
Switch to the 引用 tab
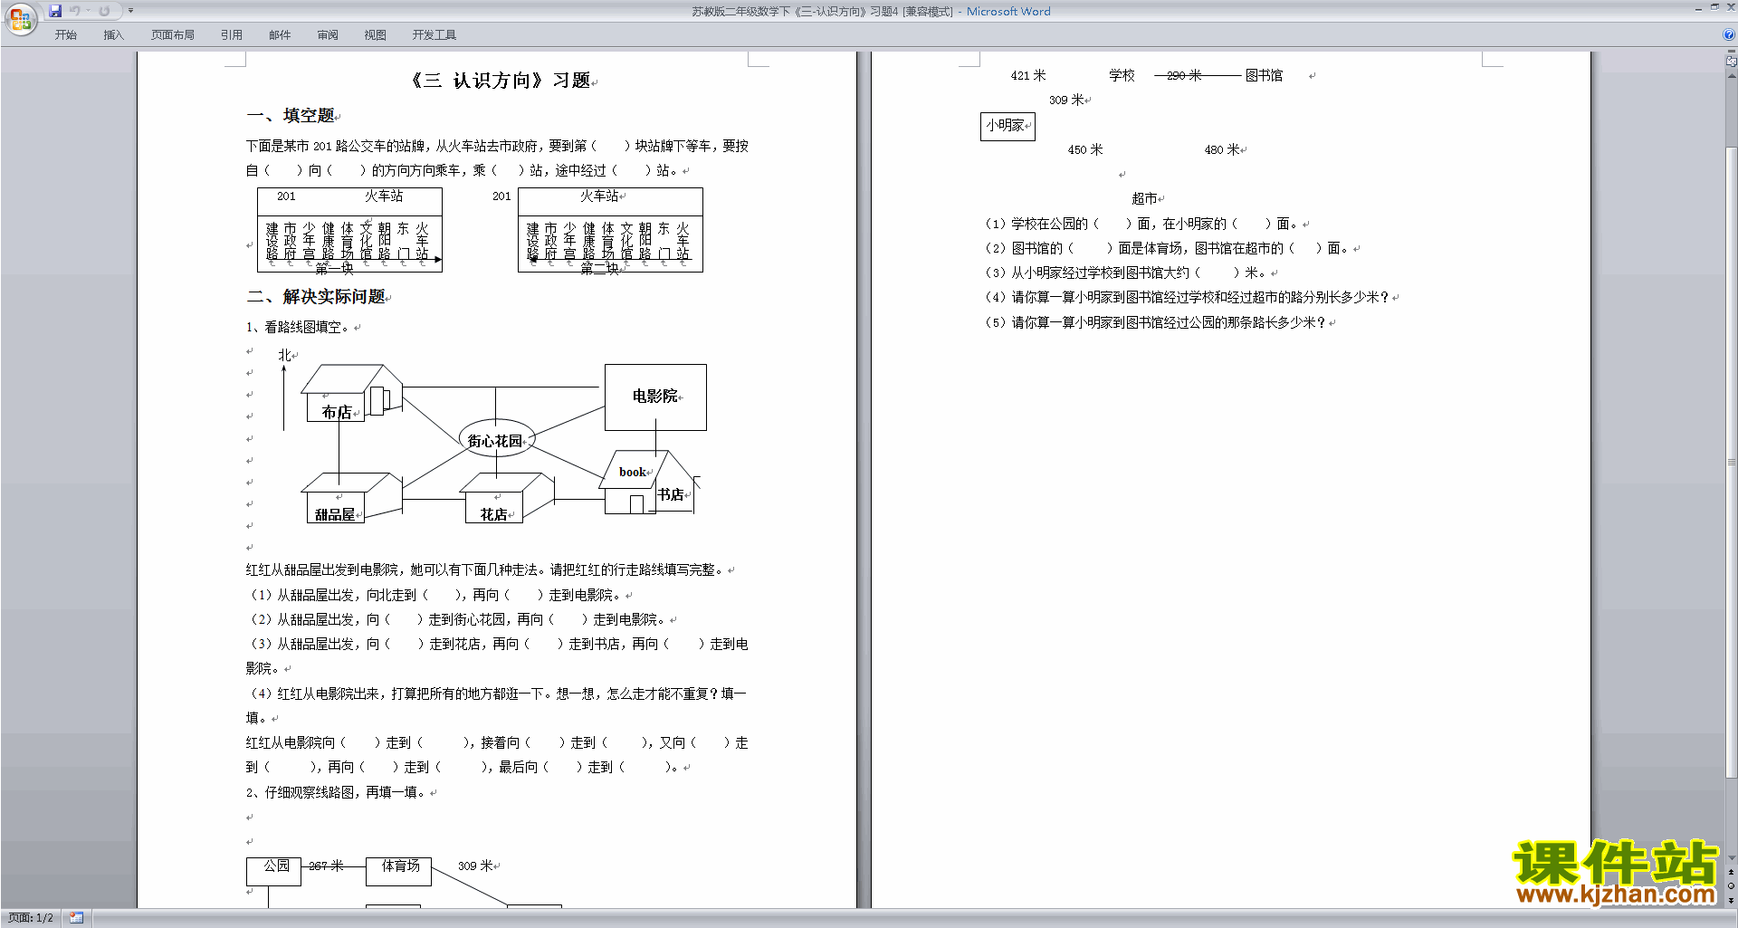coord(231,35)
